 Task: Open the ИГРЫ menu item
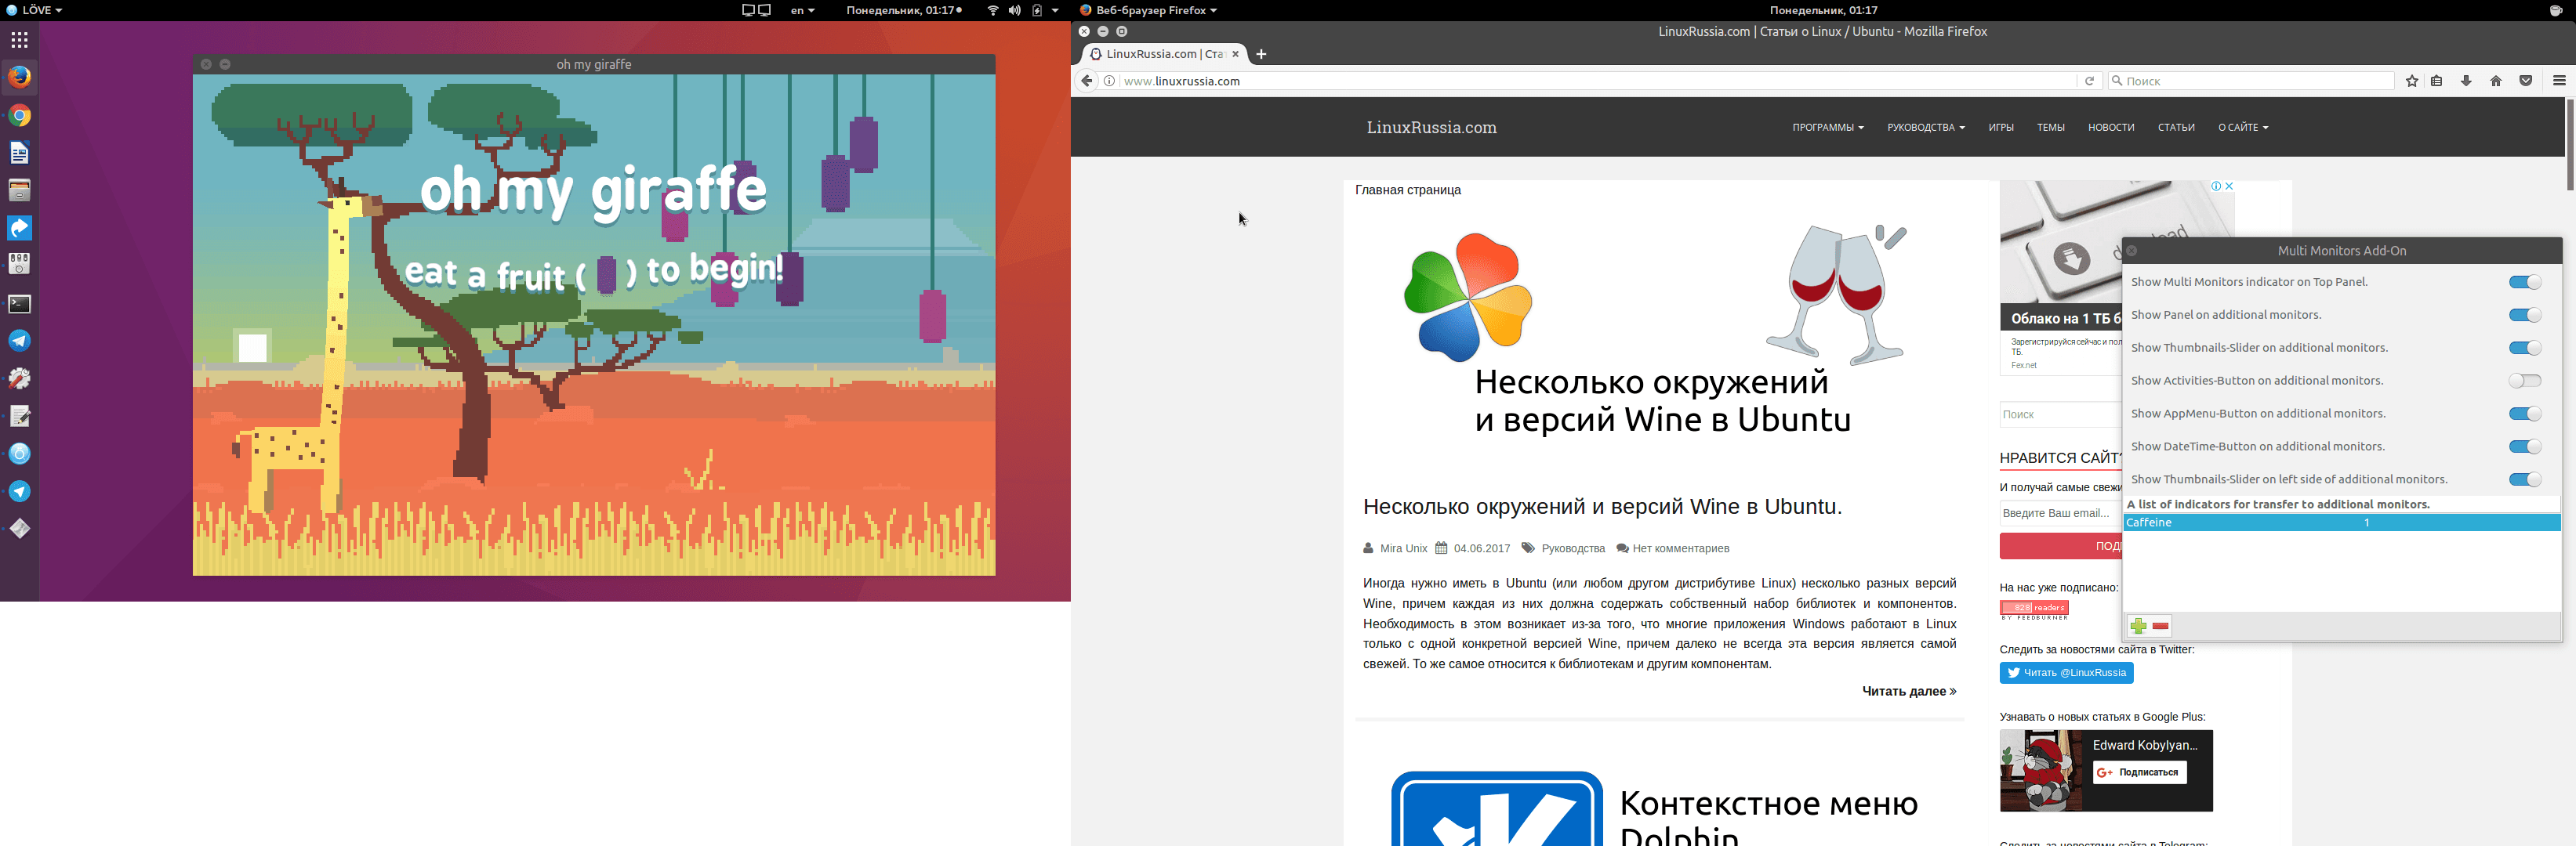2001,128
